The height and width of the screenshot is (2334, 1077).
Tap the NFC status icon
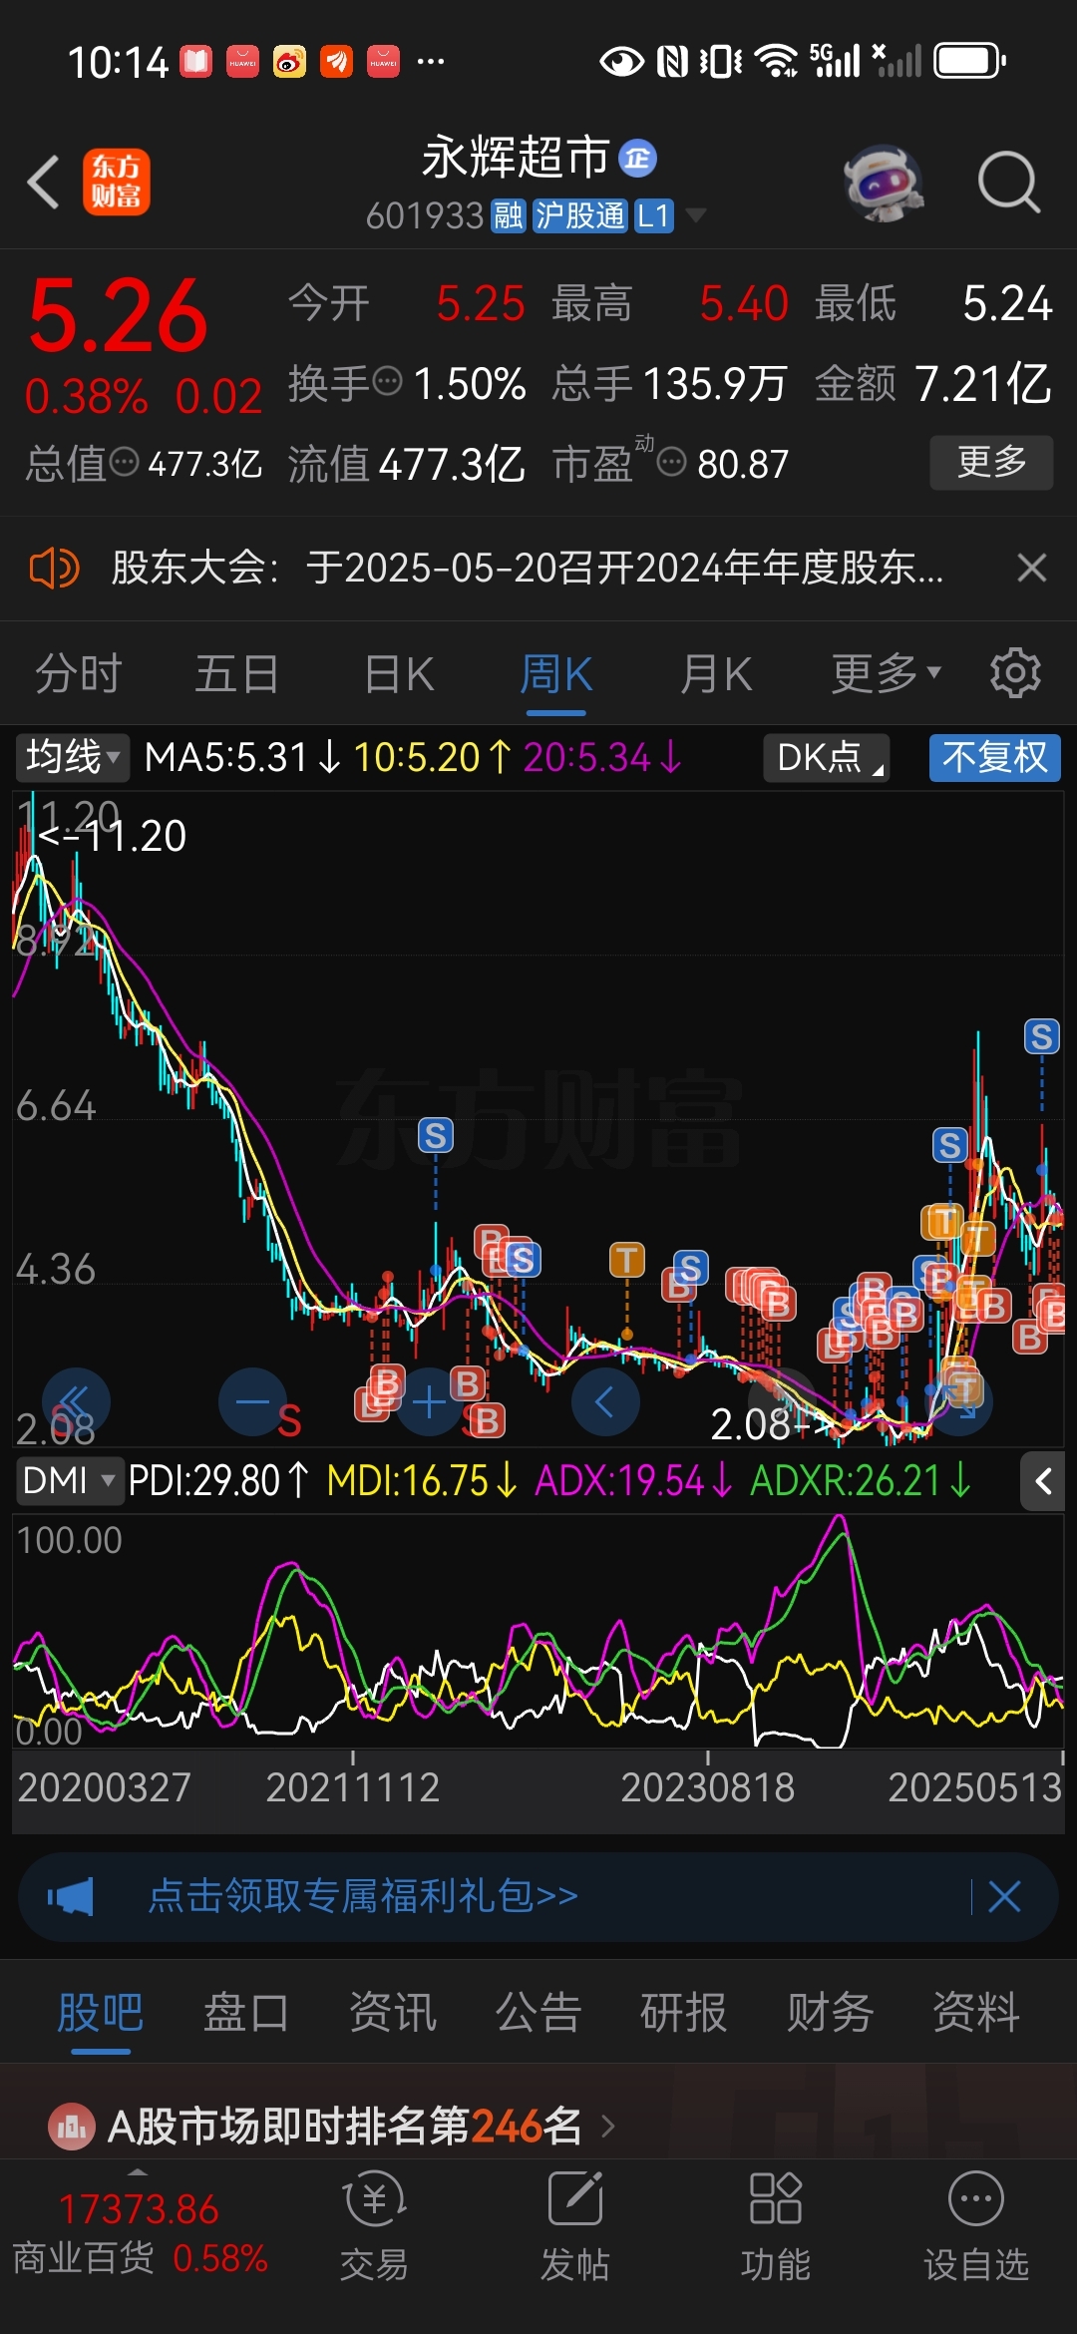(672, 62)
